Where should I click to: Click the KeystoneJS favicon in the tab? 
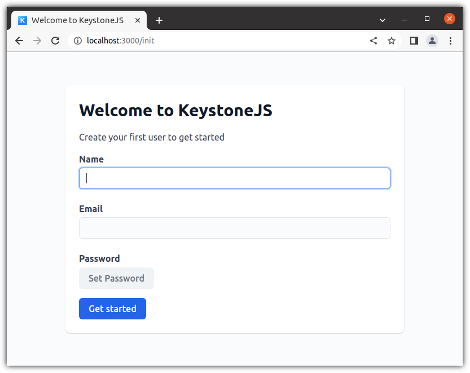pos(23,20)
